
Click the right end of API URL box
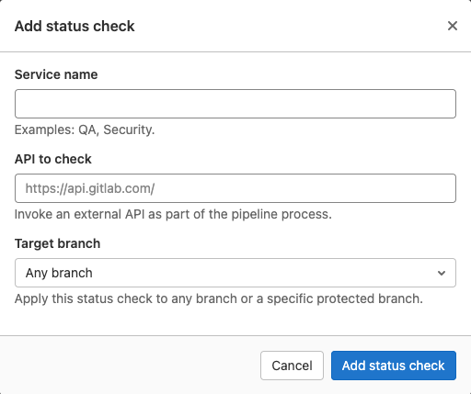442,188
